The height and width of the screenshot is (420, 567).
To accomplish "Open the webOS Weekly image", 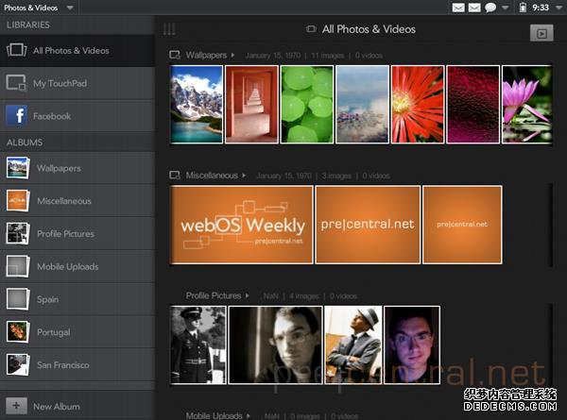I will pos(242,225).
